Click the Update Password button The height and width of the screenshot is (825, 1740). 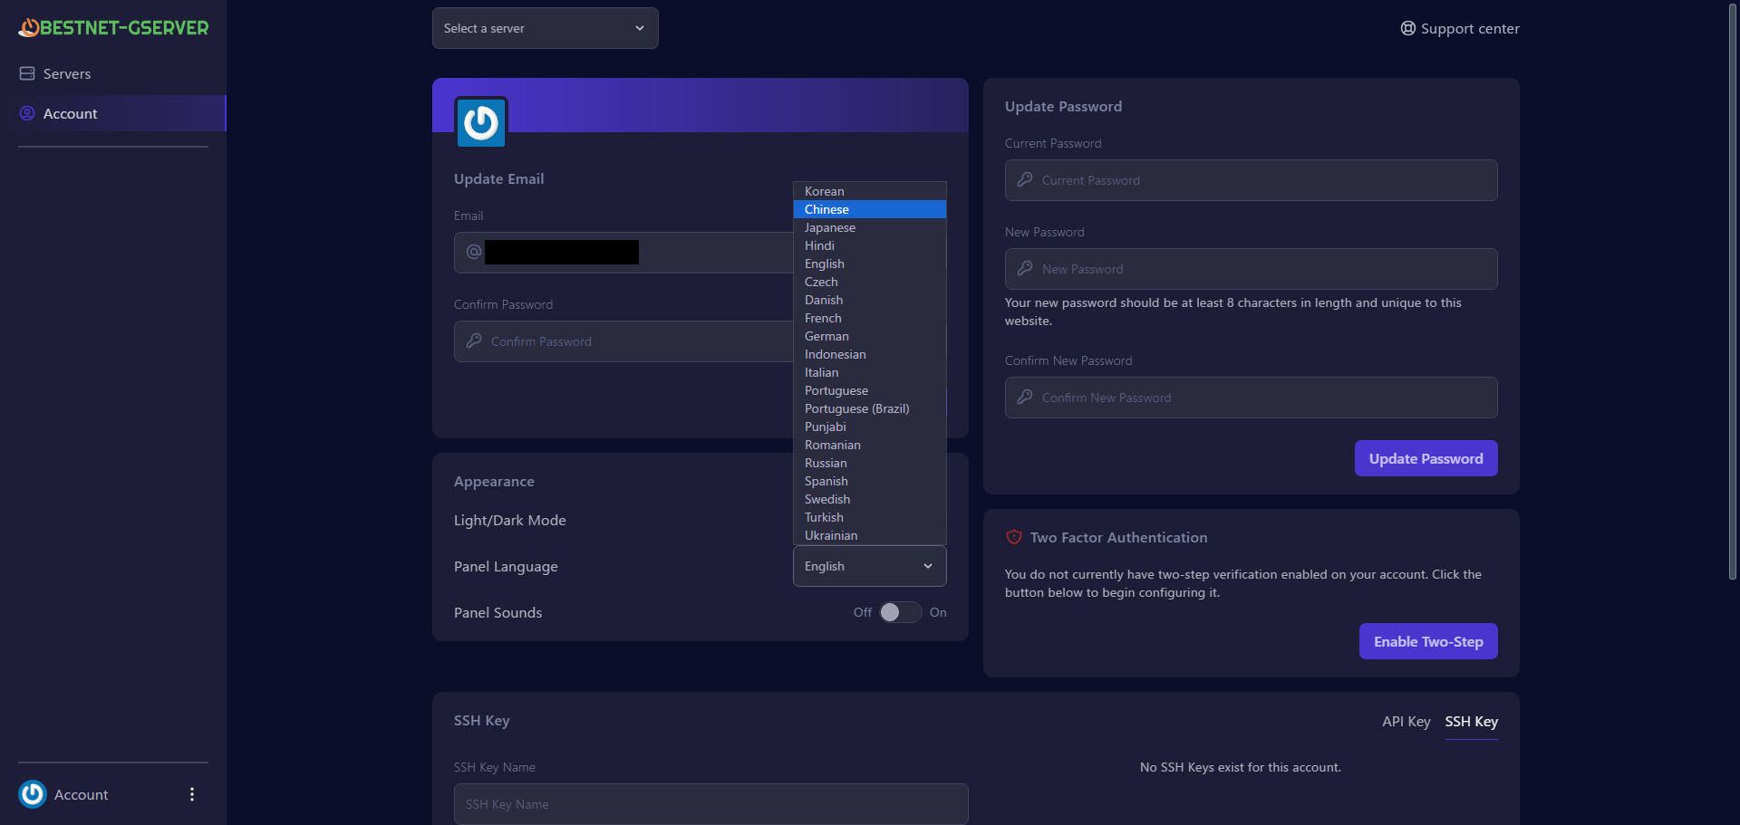(x=1426, y=458)
